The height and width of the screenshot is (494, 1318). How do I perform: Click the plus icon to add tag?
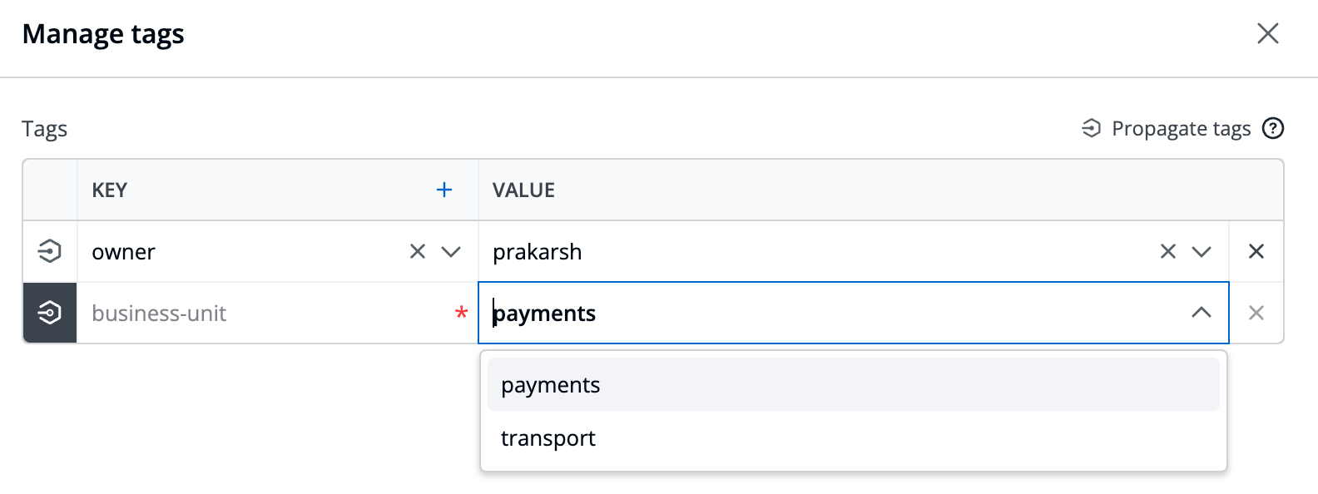click(x=444, y=190)
